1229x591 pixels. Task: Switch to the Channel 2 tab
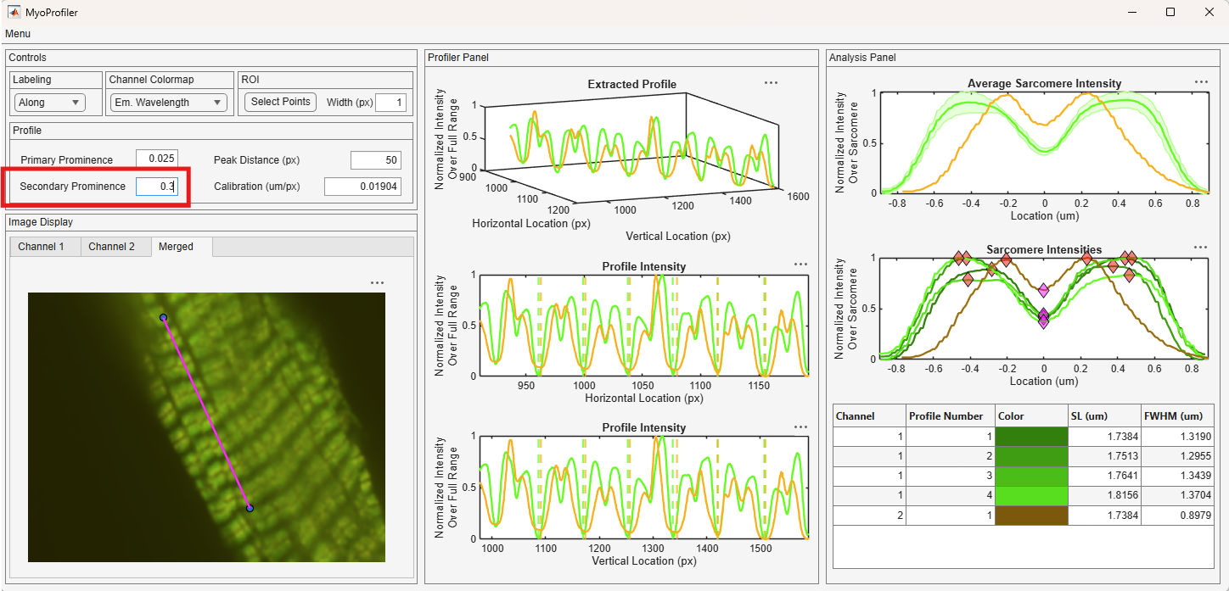(112, 247)
